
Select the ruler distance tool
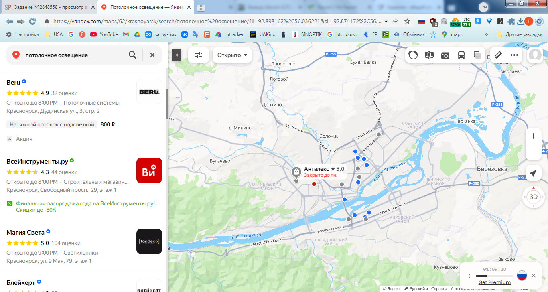point(499,55)
